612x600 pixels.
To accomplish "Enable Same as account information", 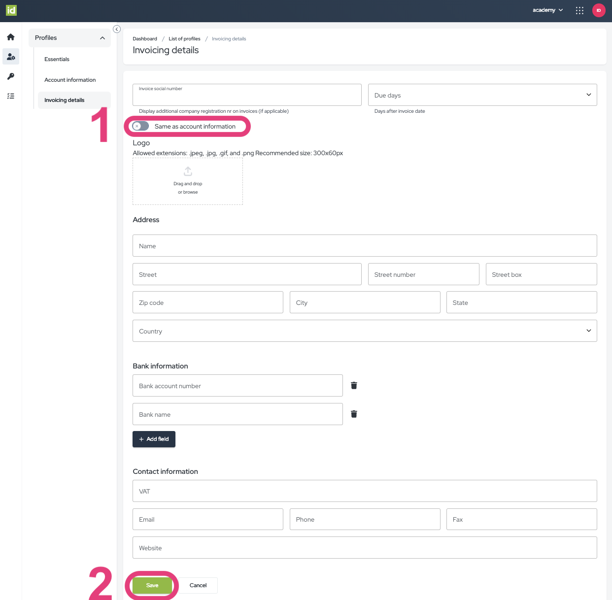I will 140,126.
